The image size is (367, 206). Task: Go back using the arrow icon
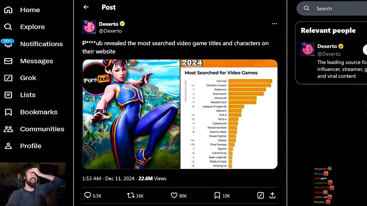(86, 7)
